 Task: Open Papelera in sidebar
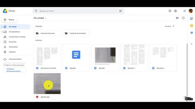(x=12, y=52)
